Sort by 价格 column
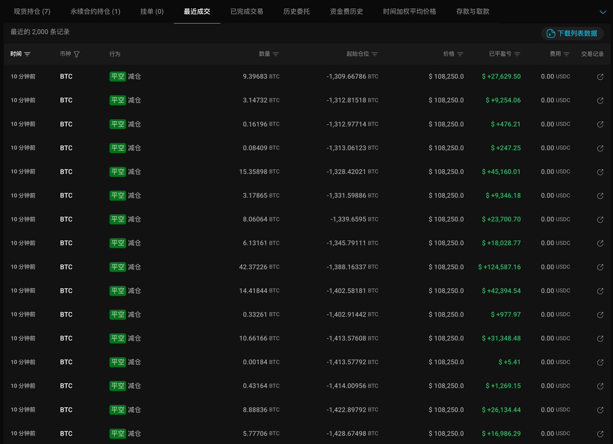The width and height of the screenshot is (613, 444). (x=460, y=54)
